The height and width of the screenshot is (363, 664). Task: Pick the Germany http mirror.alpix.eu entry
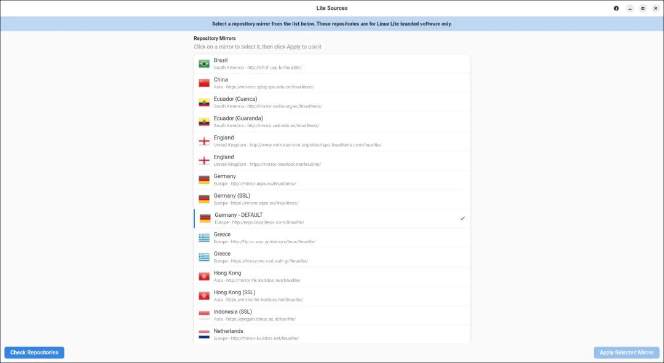coord(332,180)
